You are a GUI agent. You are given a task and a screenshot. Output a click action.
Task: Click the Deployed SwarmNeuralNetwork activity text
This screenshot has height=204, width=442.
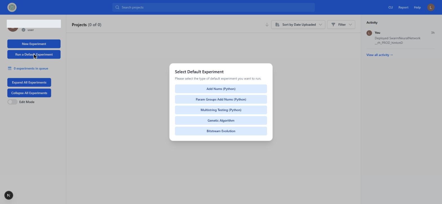(397, 40)
